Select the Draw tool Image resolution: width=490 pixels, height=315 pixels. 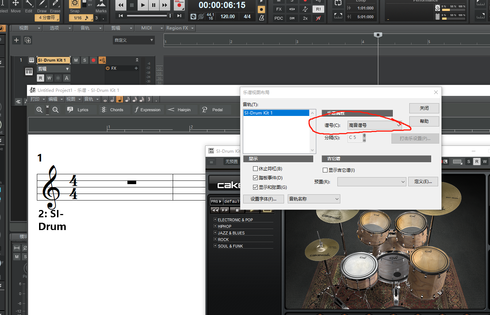(x=42, y=4)
